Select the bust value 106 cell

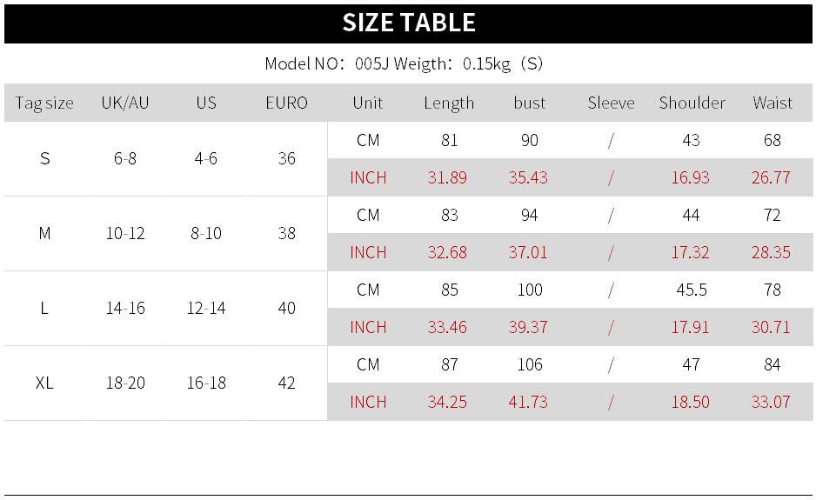tap(529, 364)
